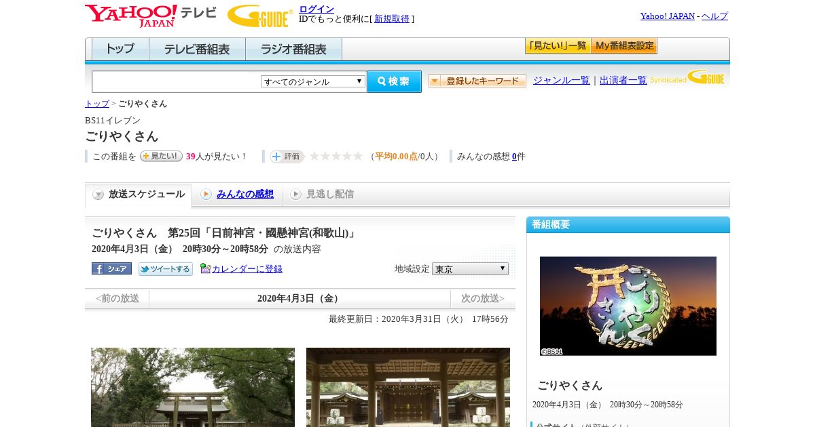
Task: Click the keyword search input field
Action: pos(177,81)
